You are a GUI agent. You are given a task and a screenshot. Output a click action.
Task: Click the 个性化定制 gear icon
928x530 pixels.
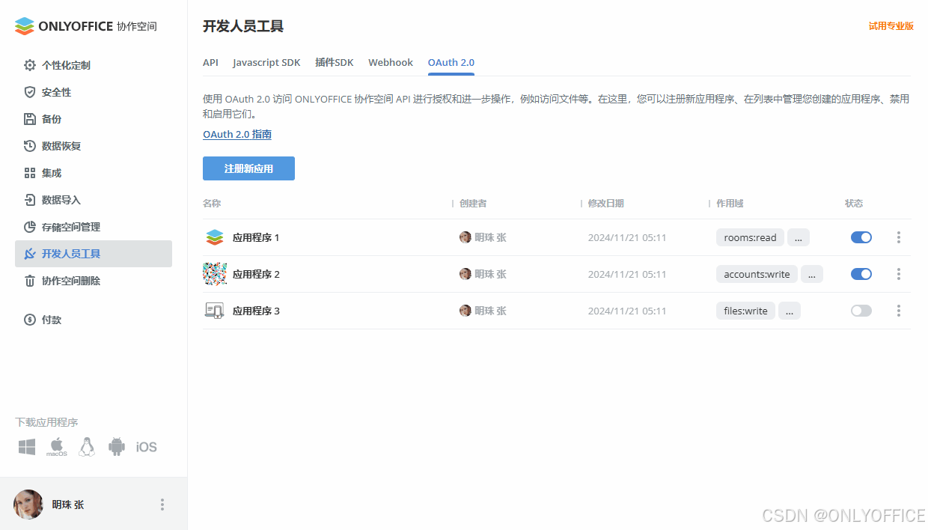point(30,65)
